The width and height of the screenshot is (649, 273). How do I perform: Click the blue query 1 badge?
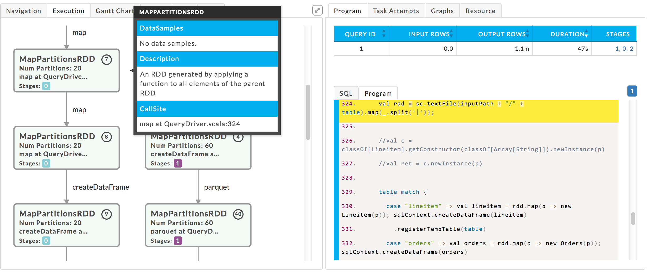pos(632,91)
